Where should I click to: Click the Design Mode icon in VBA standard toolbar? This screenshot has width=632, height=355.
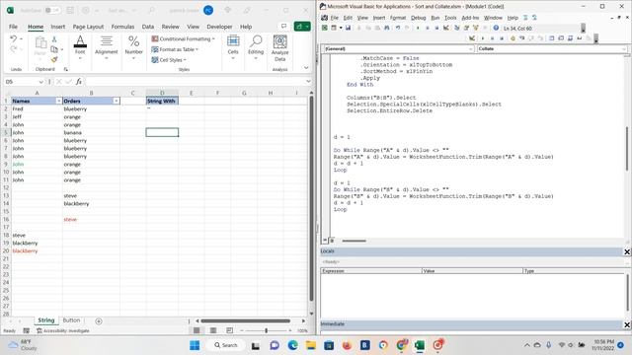click(445, 28)
